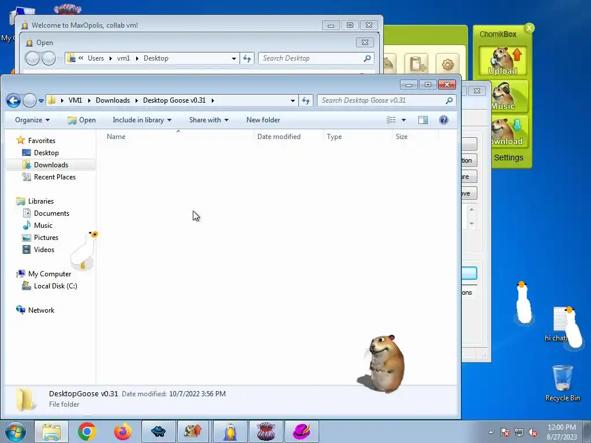The width and height of the screenshot is (591, 443).
Task: Click the blue parrot taskbar icon
Action: tap(230, 431)
